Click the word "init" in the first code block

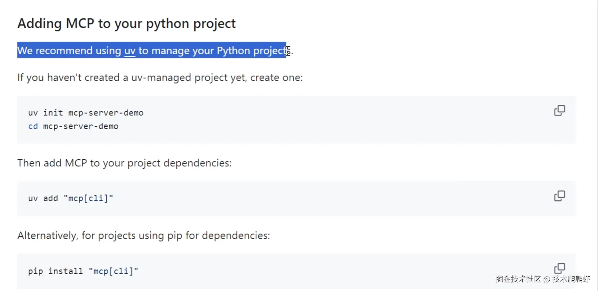(53, 113)
